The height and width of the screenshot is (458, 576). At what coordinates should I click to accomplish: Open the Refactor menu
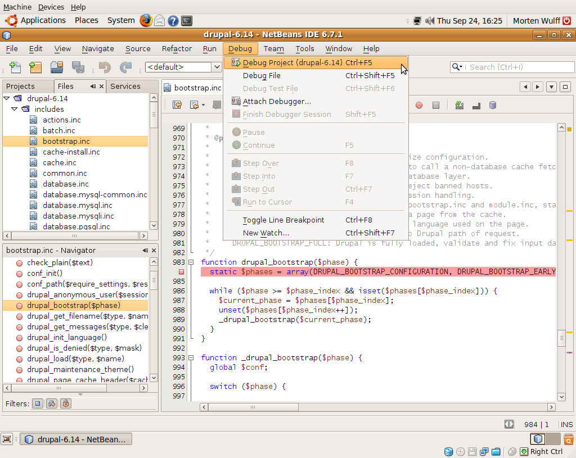pos(177,48)
